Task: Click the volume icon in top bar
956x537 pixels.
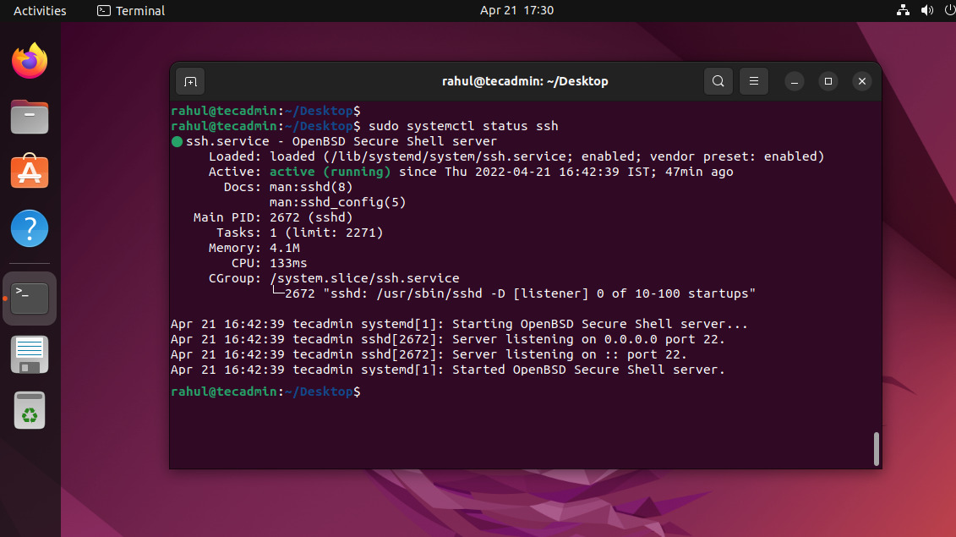Action: coord(926,10)
